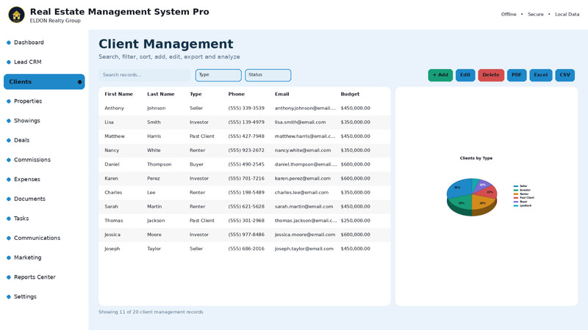
Task: Click the Secure status text
Action: pyautogui.click(x=536, y=14)
